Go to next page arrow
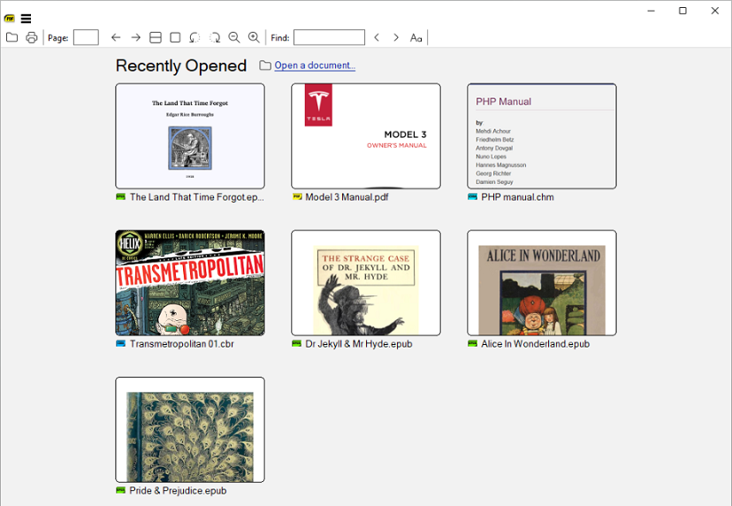This screenshot has height=506, width=732. coord(136,37)
